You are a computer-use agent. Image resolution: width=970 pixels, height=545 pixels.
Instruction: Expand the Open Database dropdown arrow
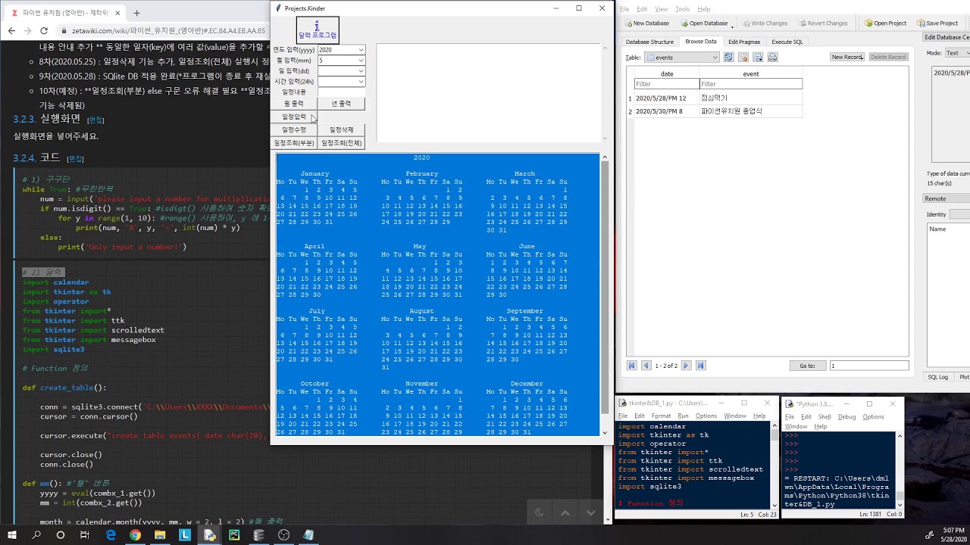click(732, 25)
